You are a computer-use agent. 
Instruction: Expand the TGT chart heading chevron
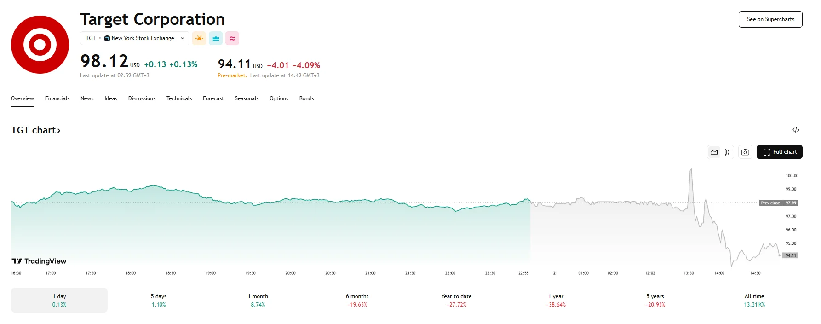coord(58,130)
